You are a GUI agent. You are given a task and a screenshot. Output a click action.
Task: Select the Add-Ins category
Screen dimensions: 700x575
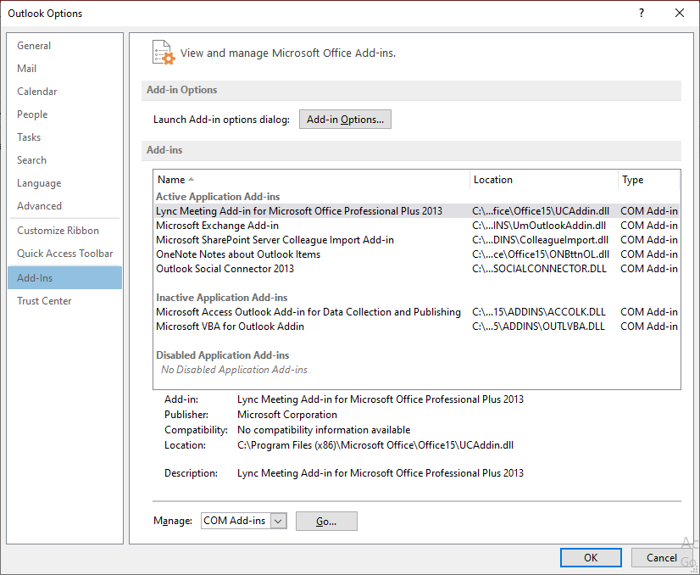pos(64,278)
